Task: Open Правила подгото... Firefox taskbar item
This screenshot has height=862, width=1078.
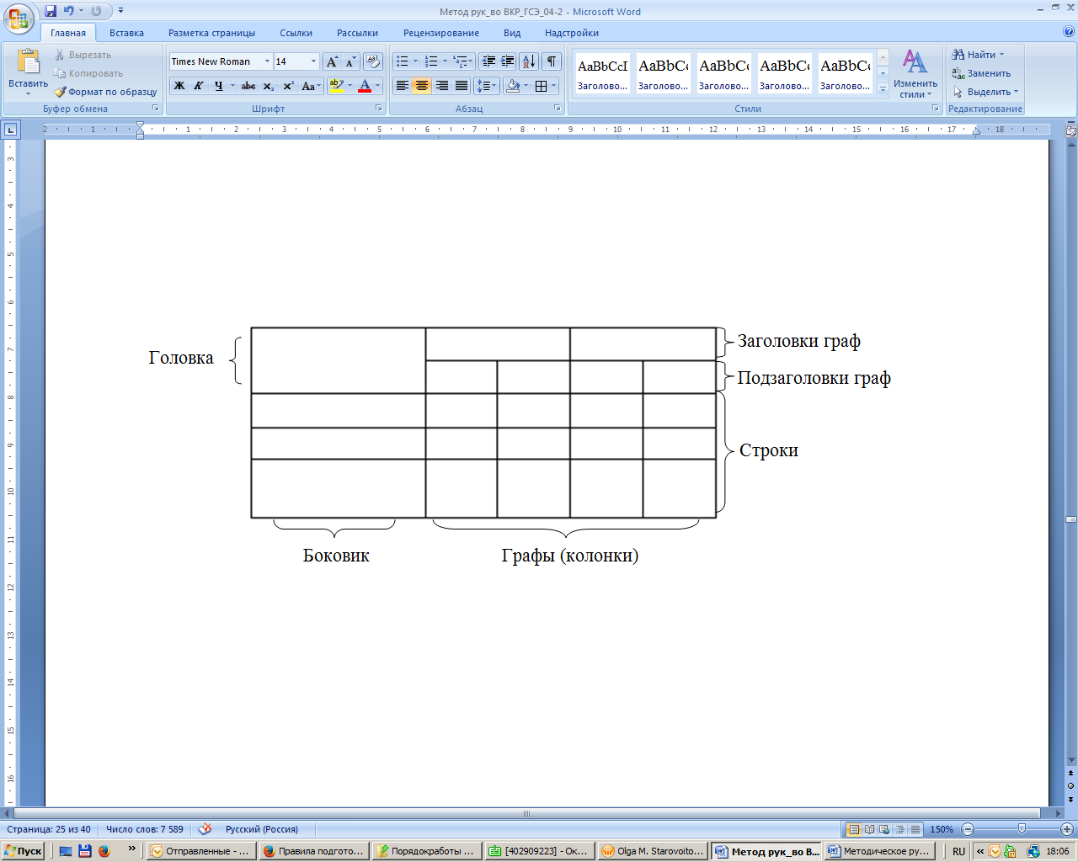Action: coord(314,851)
